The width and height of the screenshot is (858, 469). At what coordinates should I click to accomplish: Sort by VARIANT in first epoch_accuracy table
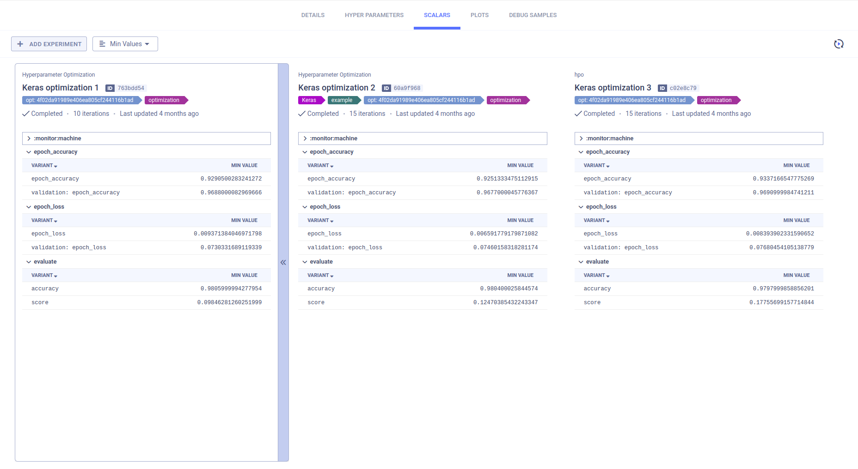(x=44, y=165)
